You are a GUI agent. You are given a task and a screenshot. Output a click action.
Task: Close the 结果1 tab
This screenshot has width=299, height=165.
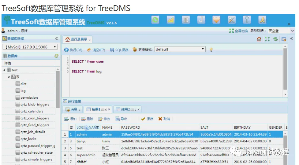(109, 109)
